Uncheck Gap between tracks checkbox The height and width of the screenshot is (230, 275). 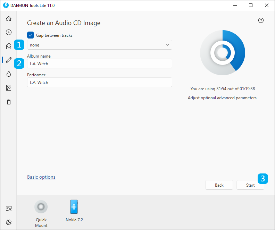click(31, 35)
